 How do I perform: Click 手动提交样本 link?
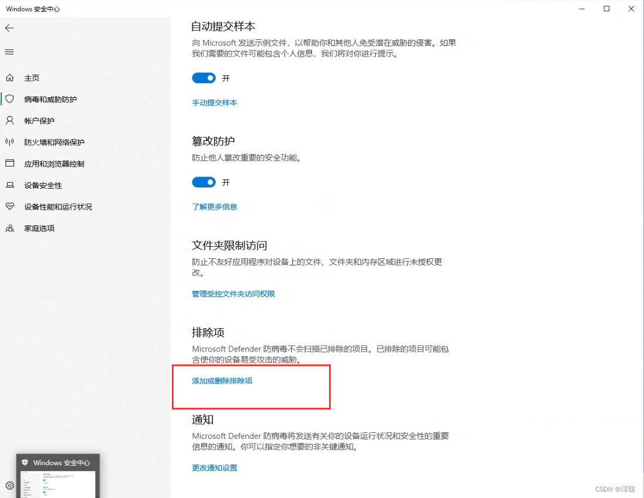point(215,103)
